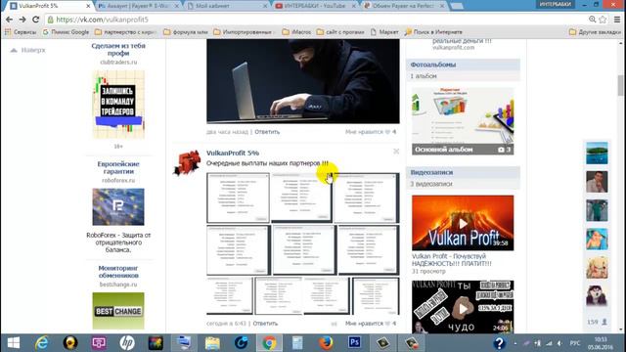The image size is (626, 352).
Task: Click the address bar with vk.com/vulkanprofit5
Action: click(315, 20)
